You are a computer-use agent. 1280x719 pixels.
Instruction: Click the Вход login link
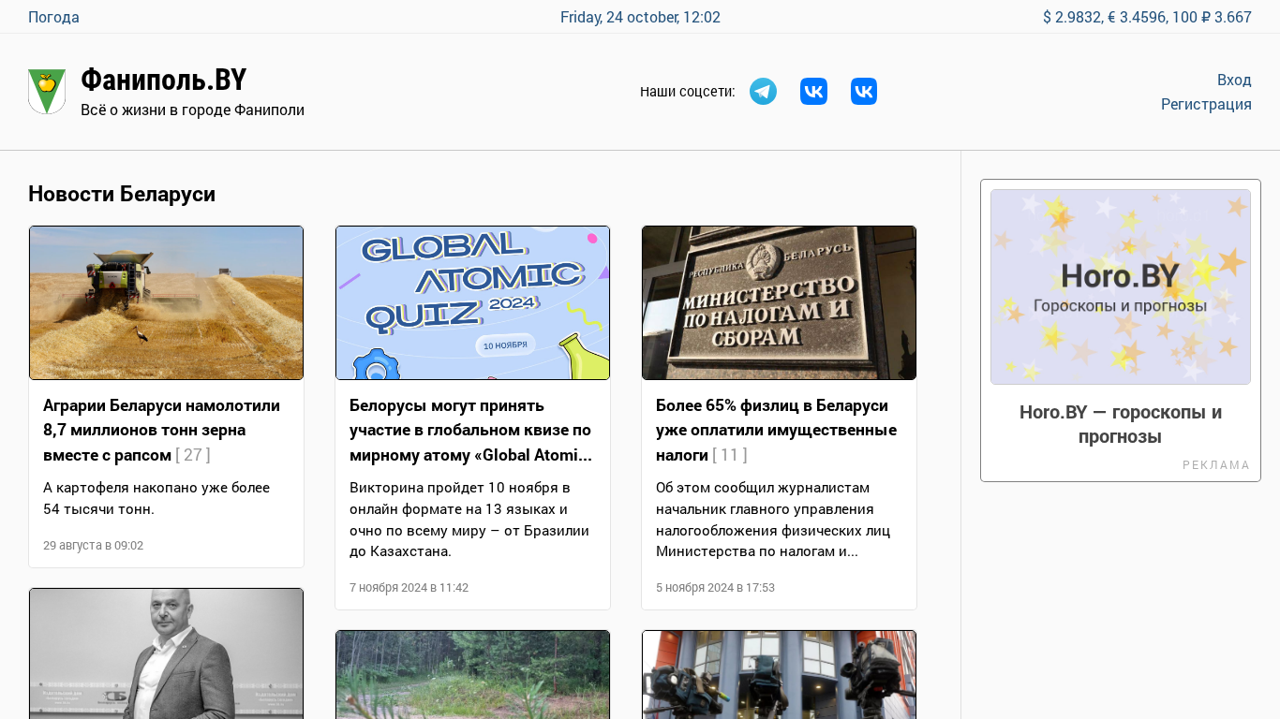click(1234, 80)
